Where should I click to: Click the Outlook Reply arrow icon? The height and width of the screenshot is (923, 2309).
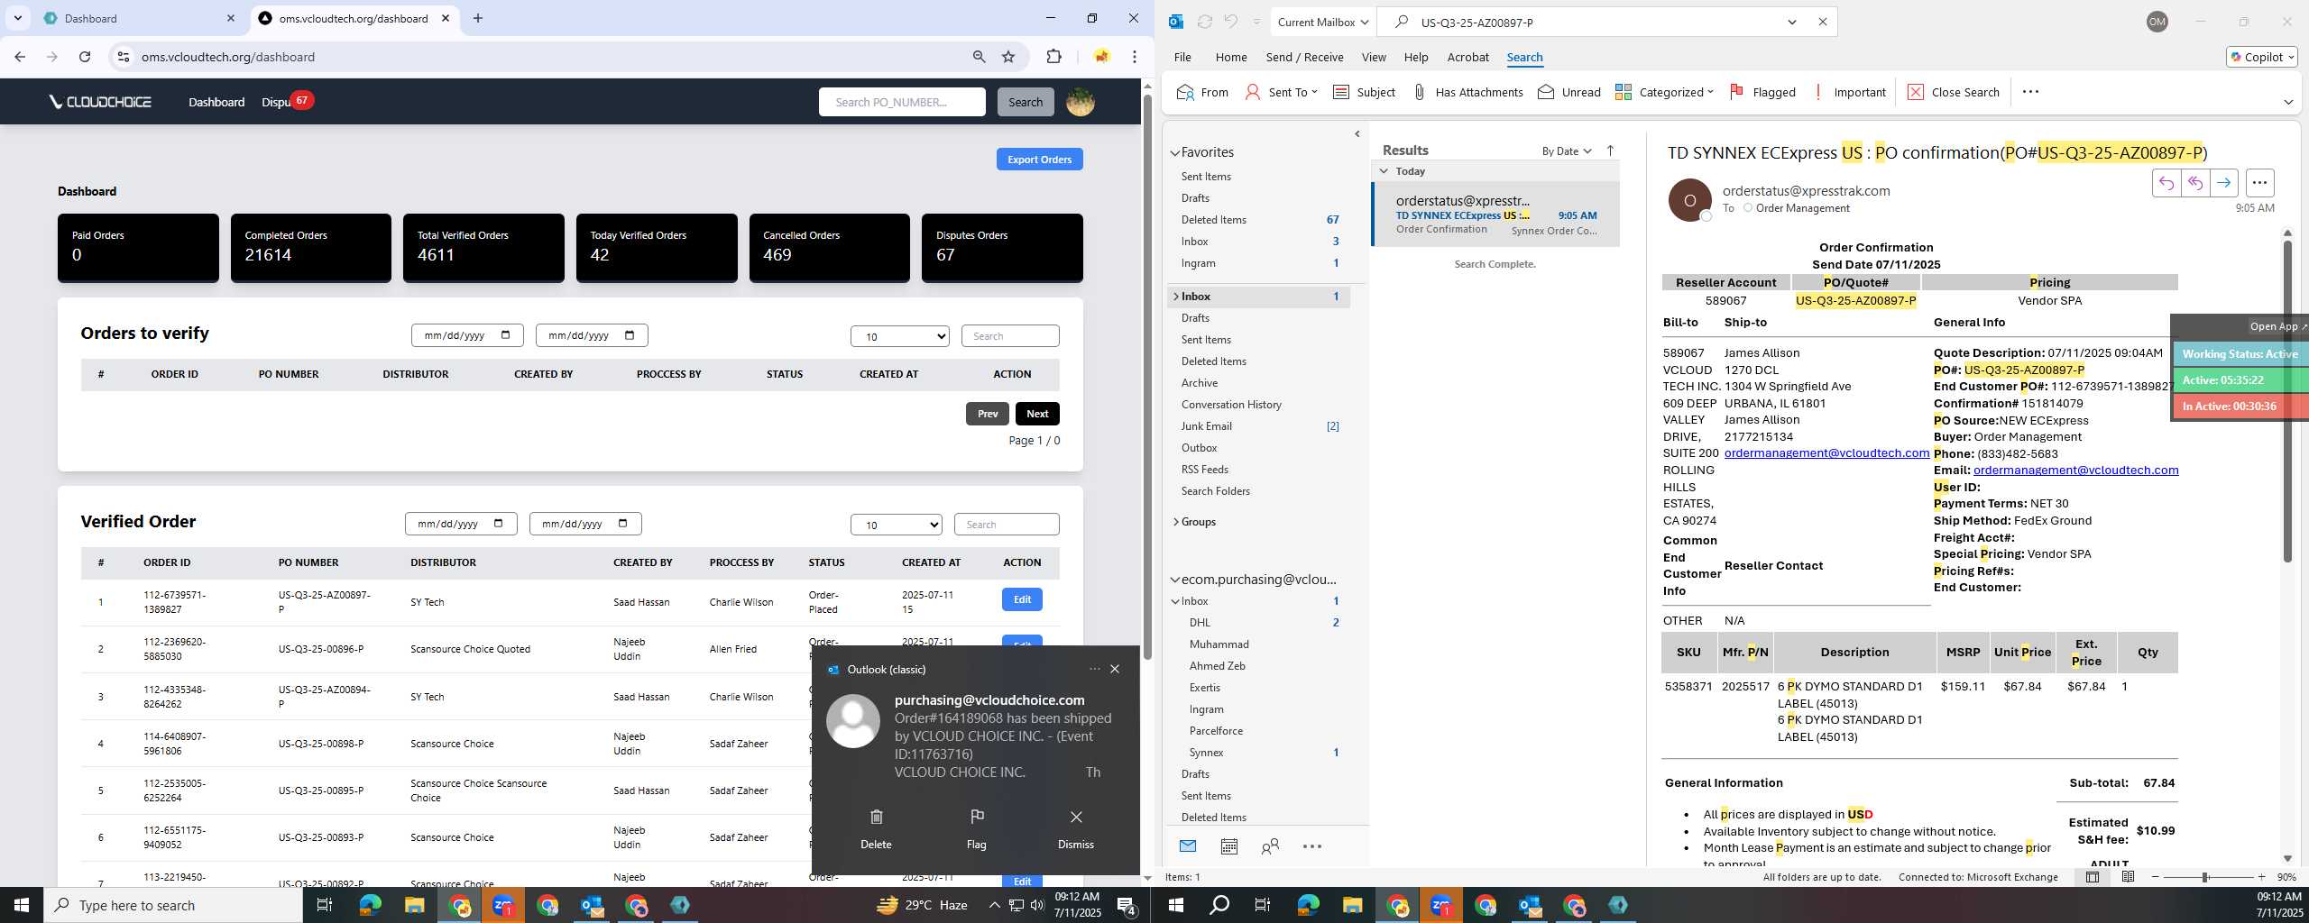(x=2166, y=183)
